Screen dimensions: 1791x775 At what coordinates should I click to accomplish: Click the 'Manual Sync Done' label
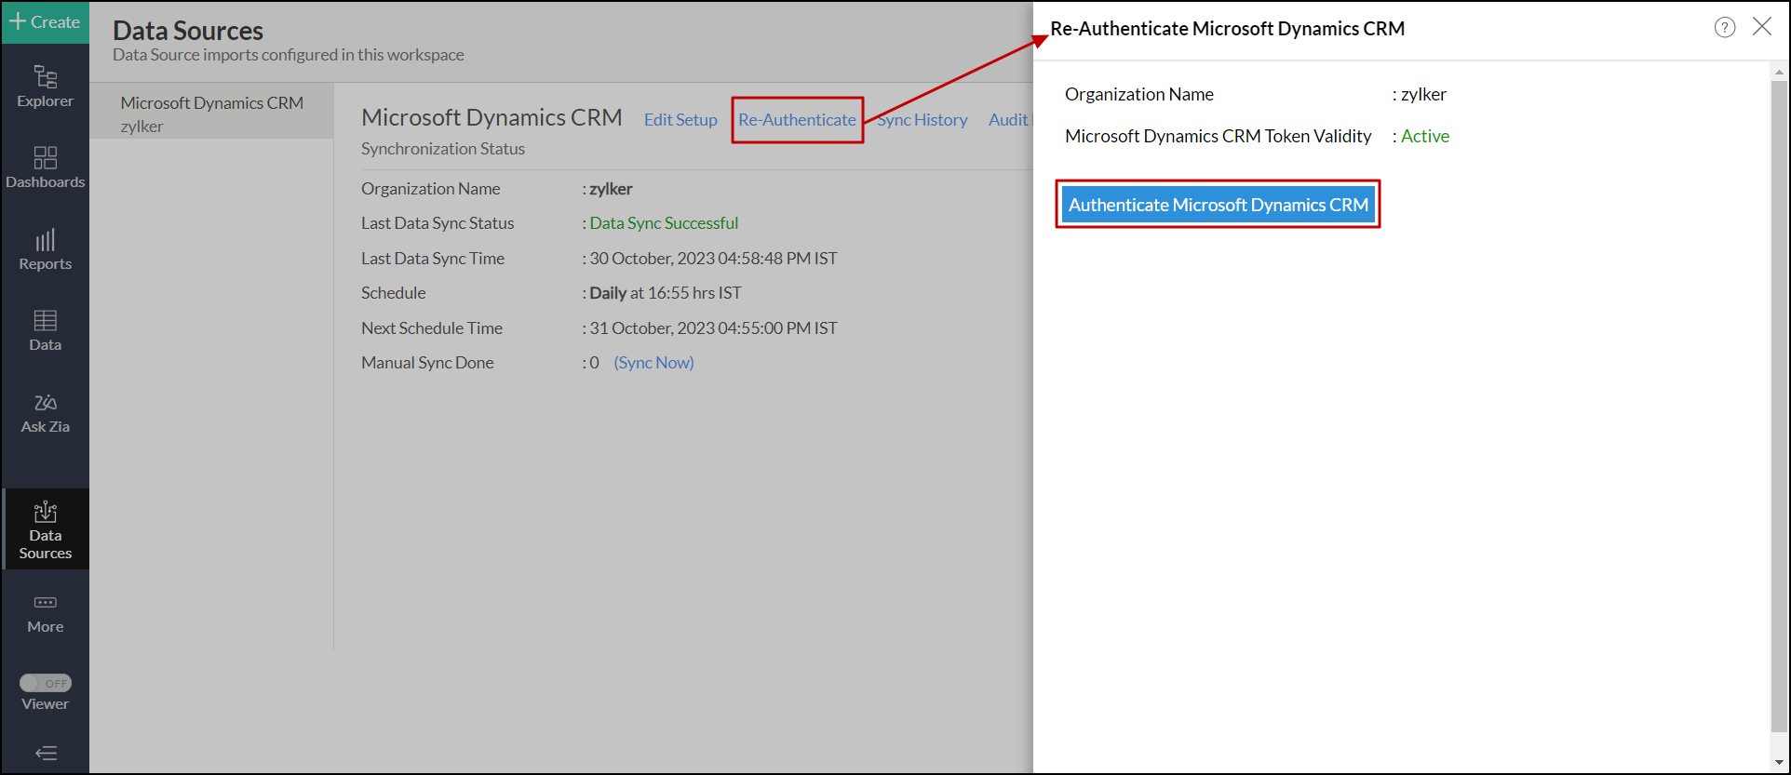pyautogui.click(x=427, y=363)
